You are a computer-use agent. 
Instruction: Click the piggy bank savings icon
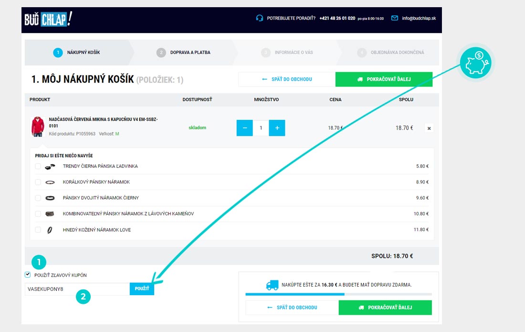click(x=475, y=63)
